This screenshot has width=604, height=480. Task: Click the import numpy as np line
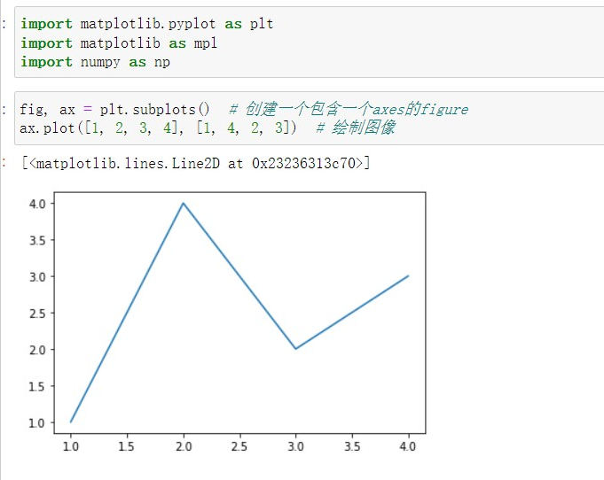[x=95, y=62]
